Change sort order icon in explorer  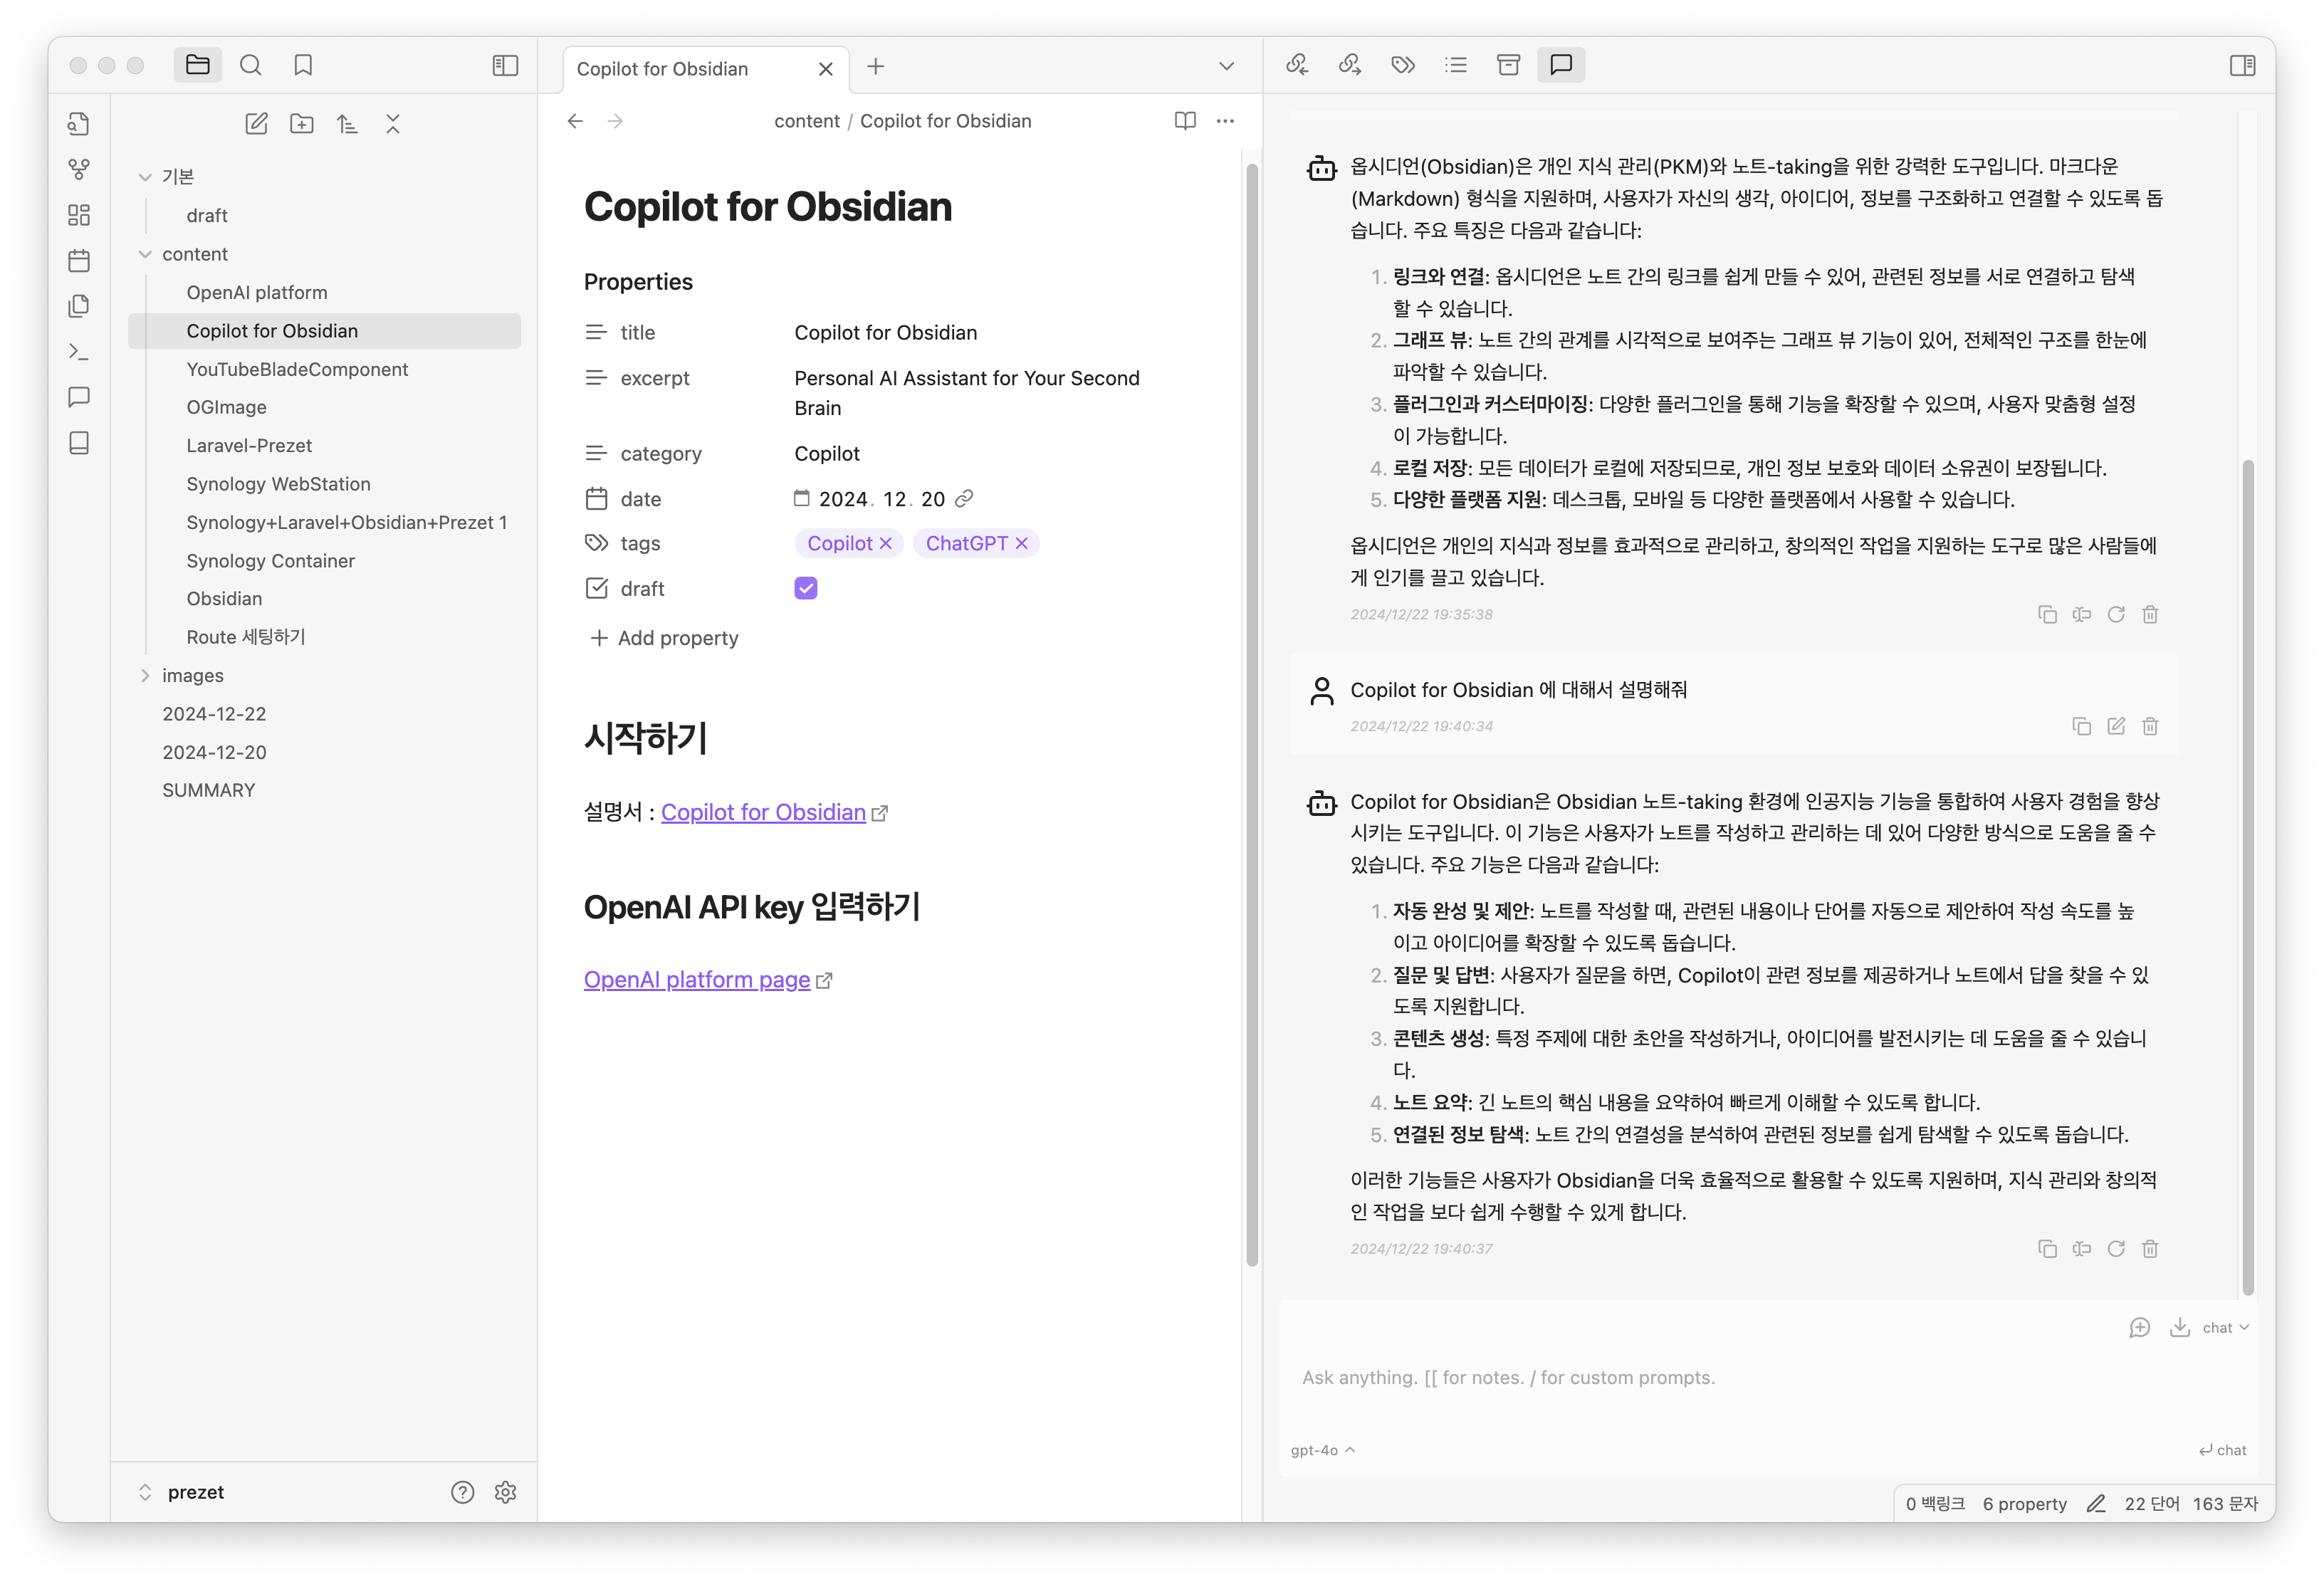click(347, 123)
